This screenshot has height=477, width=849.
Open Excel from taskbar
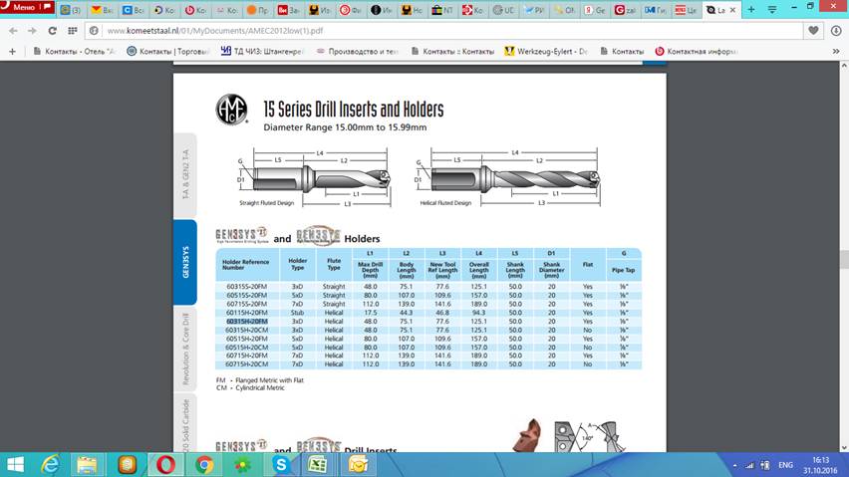coord(317,465)
